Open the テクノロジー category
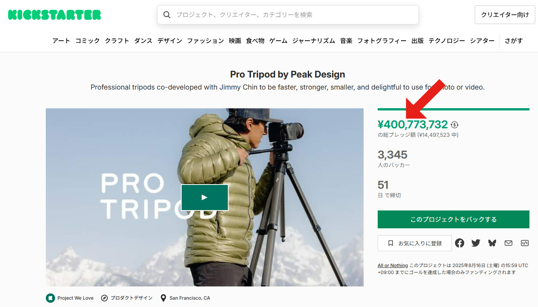Image resolution: width=538 pixels, height=307 pixels. tap(447, 41)
